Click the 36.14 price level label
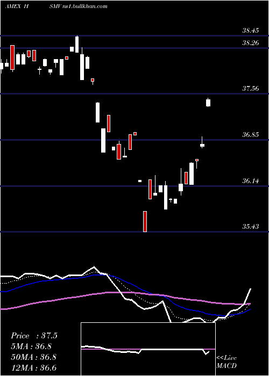Screen dimensions: 269x376 coord(251,181)
